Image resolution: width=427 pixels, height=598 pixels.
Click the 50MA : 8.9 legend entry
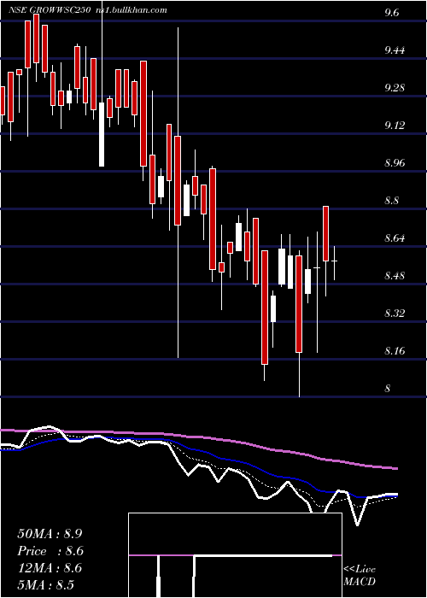[x=50, y=534]
